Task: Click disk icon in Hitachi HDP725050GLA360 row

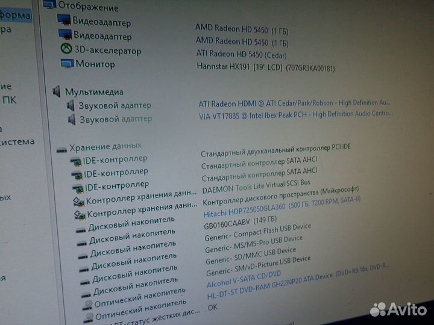Action: point(81,230)
